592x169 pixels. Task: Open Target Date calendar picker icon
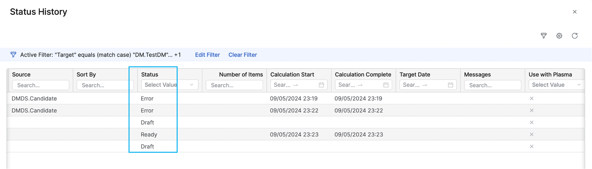click(450, 85)
